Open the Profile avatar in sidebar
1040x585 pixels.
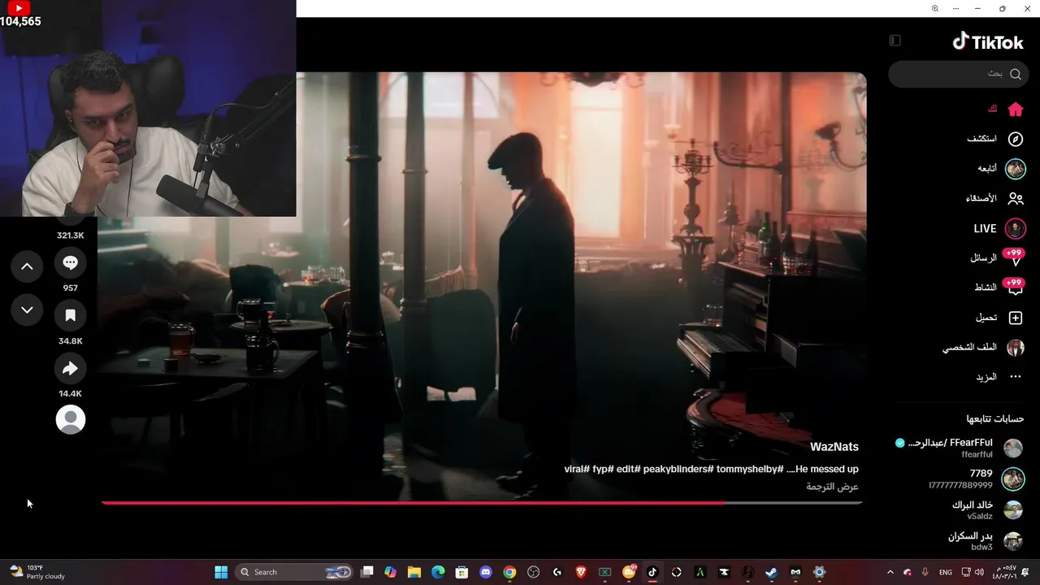point(1015,348)
